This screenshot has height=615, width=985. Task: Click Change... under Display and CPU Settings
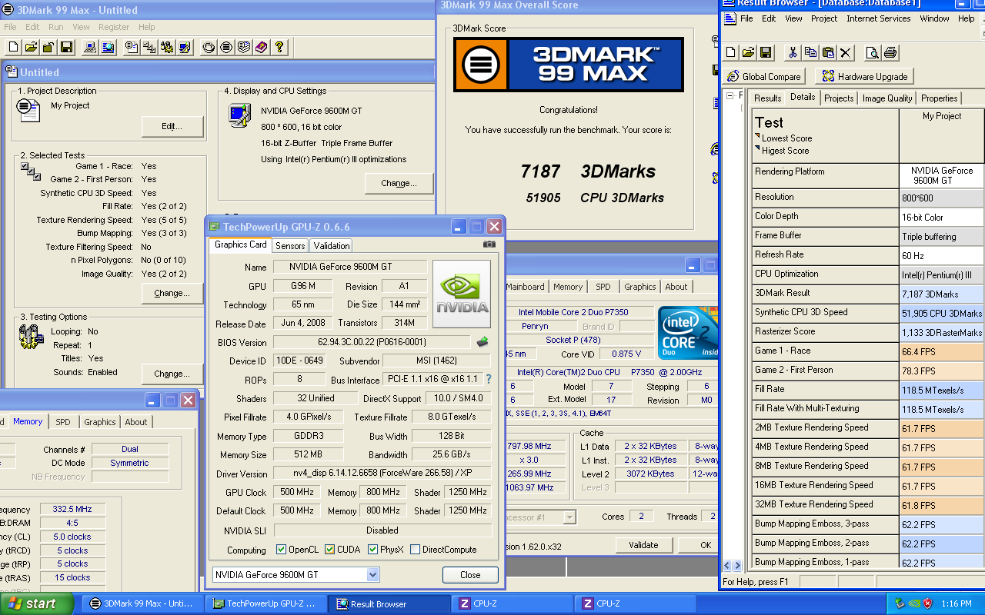[399, 183]
